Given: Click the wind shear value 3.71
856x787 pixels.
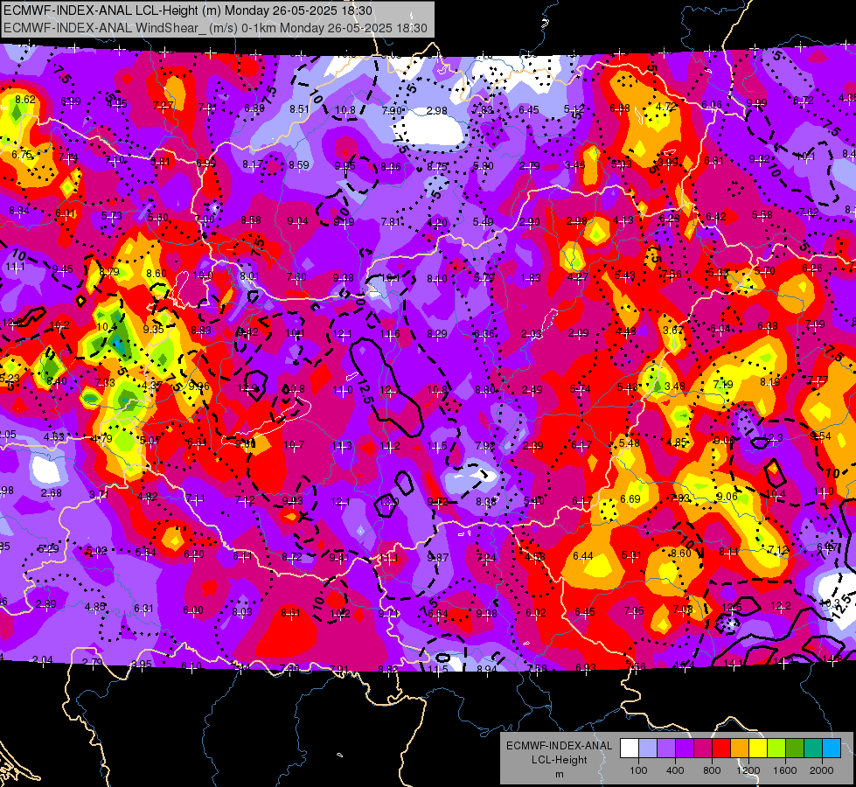Looking at the screenshot, I should pos(100,495).
